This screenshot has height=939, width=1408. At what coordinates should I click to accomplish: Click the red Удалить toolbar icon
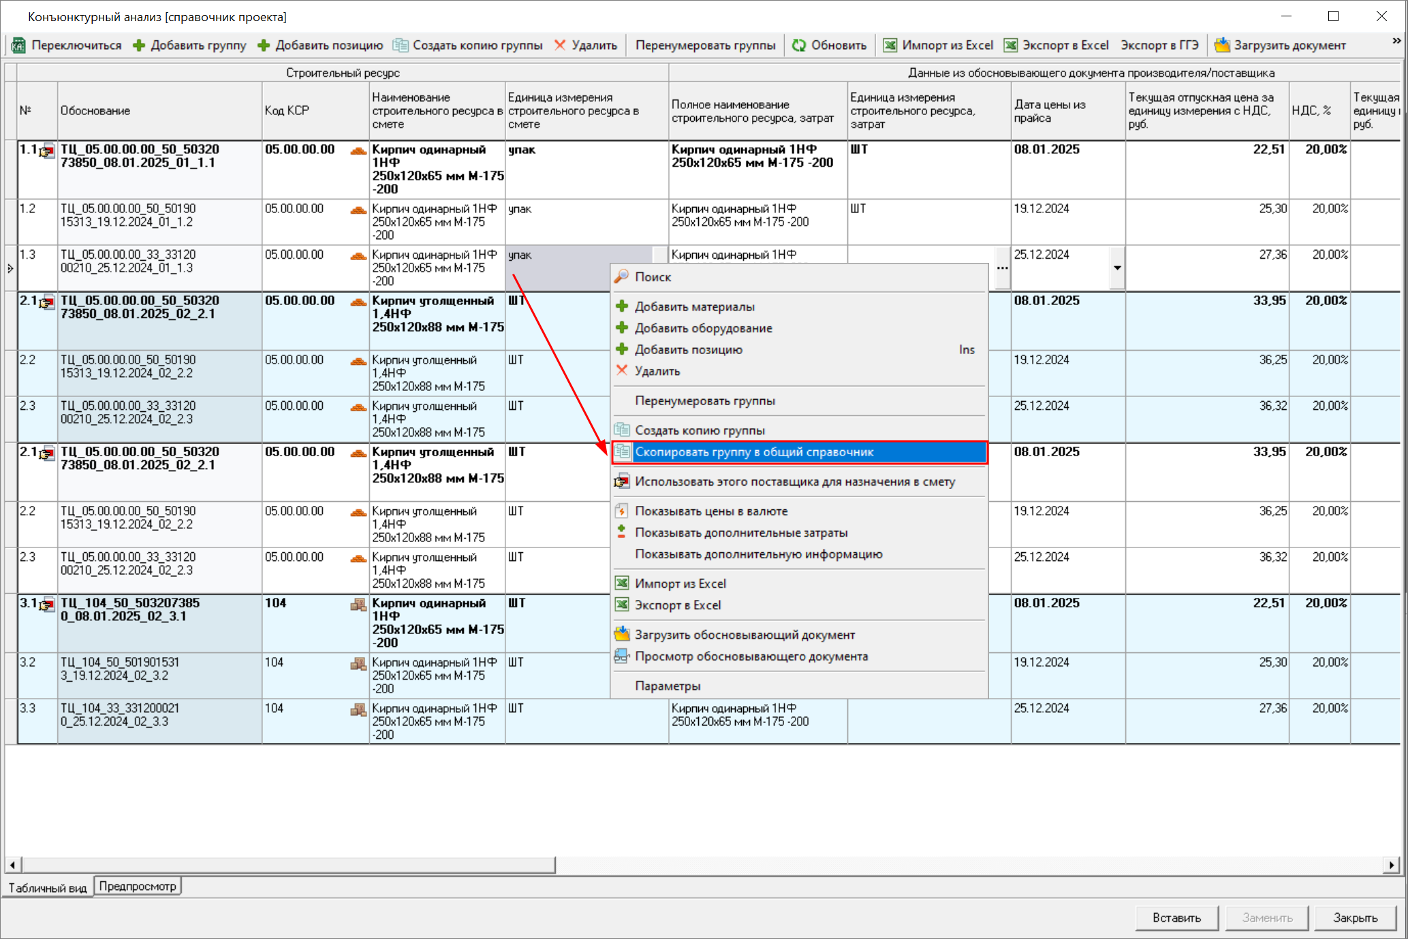click(560, 46)
